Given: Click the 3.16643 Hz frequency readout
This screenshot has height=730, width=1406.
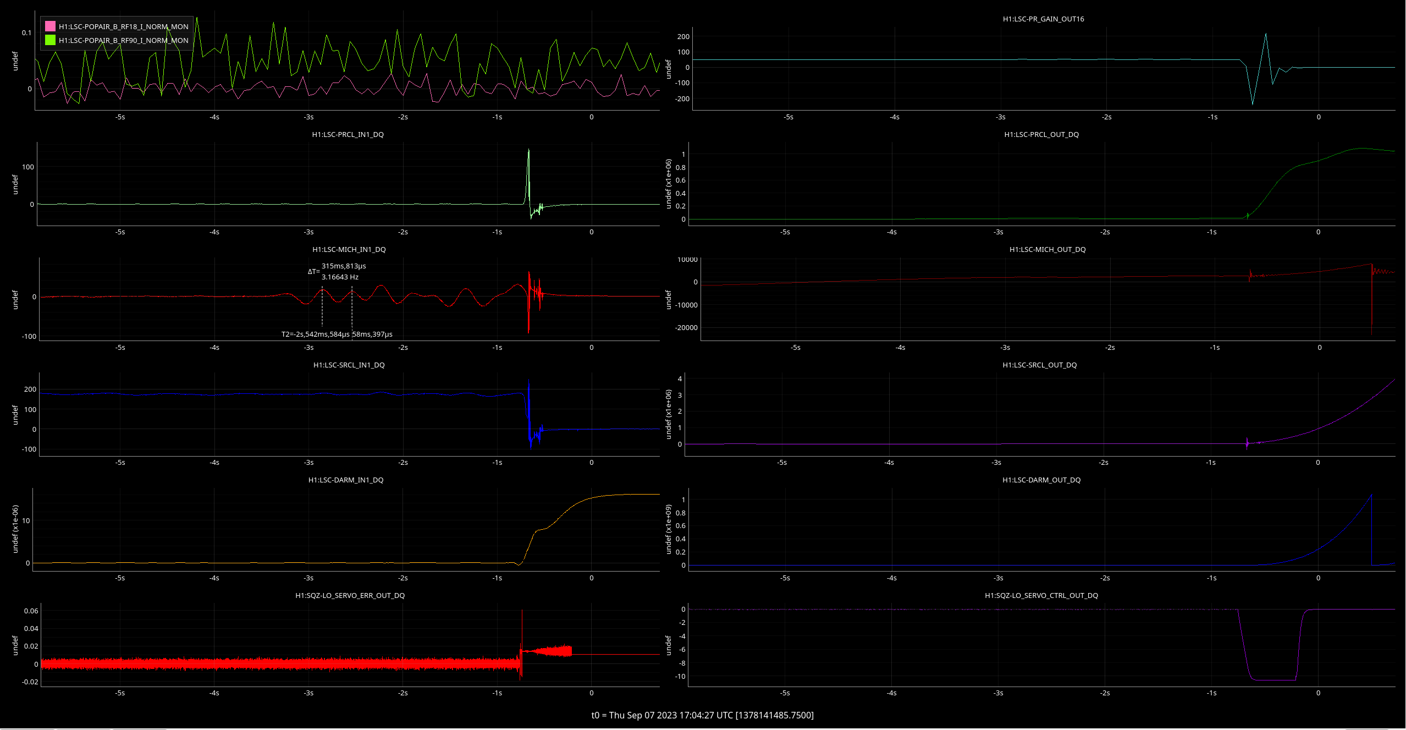Looking at the screenshot, I should (x=340, y=277).
